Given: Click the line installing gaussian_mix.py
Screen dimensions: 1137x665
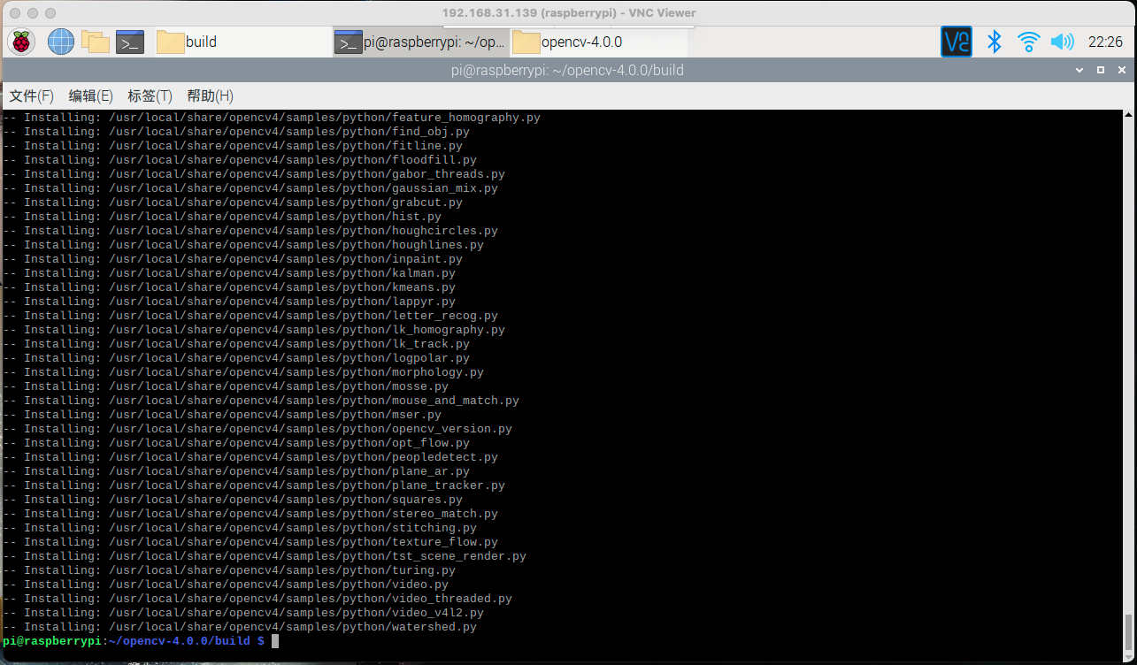Looking at the screenshot, I should point(250,188).
